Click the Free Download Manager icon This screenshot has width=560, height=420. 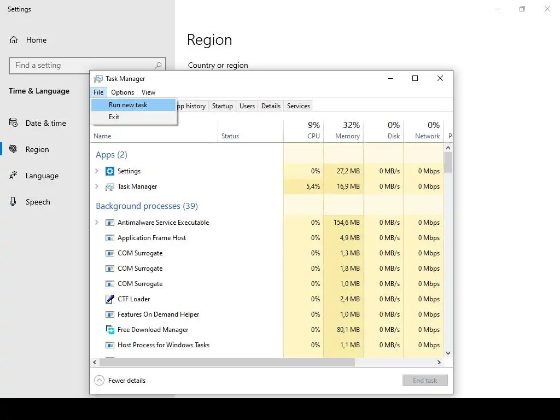coord(109,330)
